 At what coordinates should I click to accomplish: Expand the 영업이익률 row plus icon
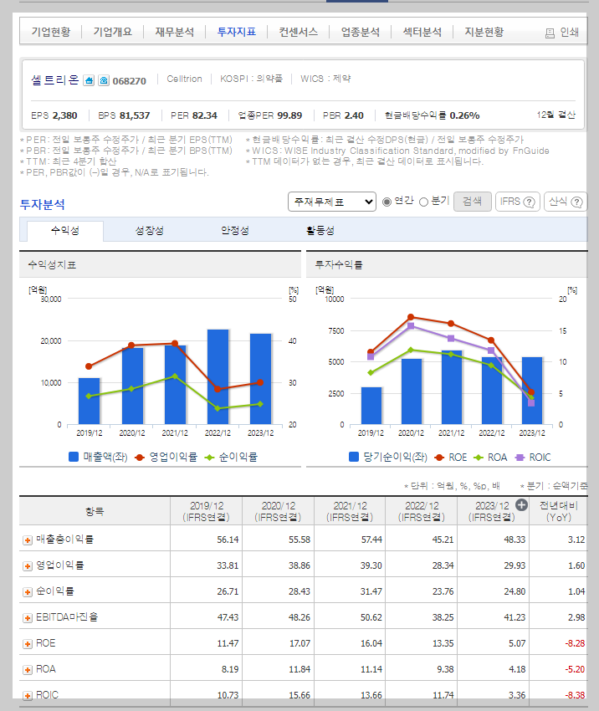28,566
